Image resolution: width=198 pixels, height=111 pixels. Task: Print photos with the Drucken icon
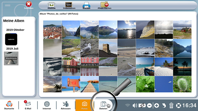(87, 5)
